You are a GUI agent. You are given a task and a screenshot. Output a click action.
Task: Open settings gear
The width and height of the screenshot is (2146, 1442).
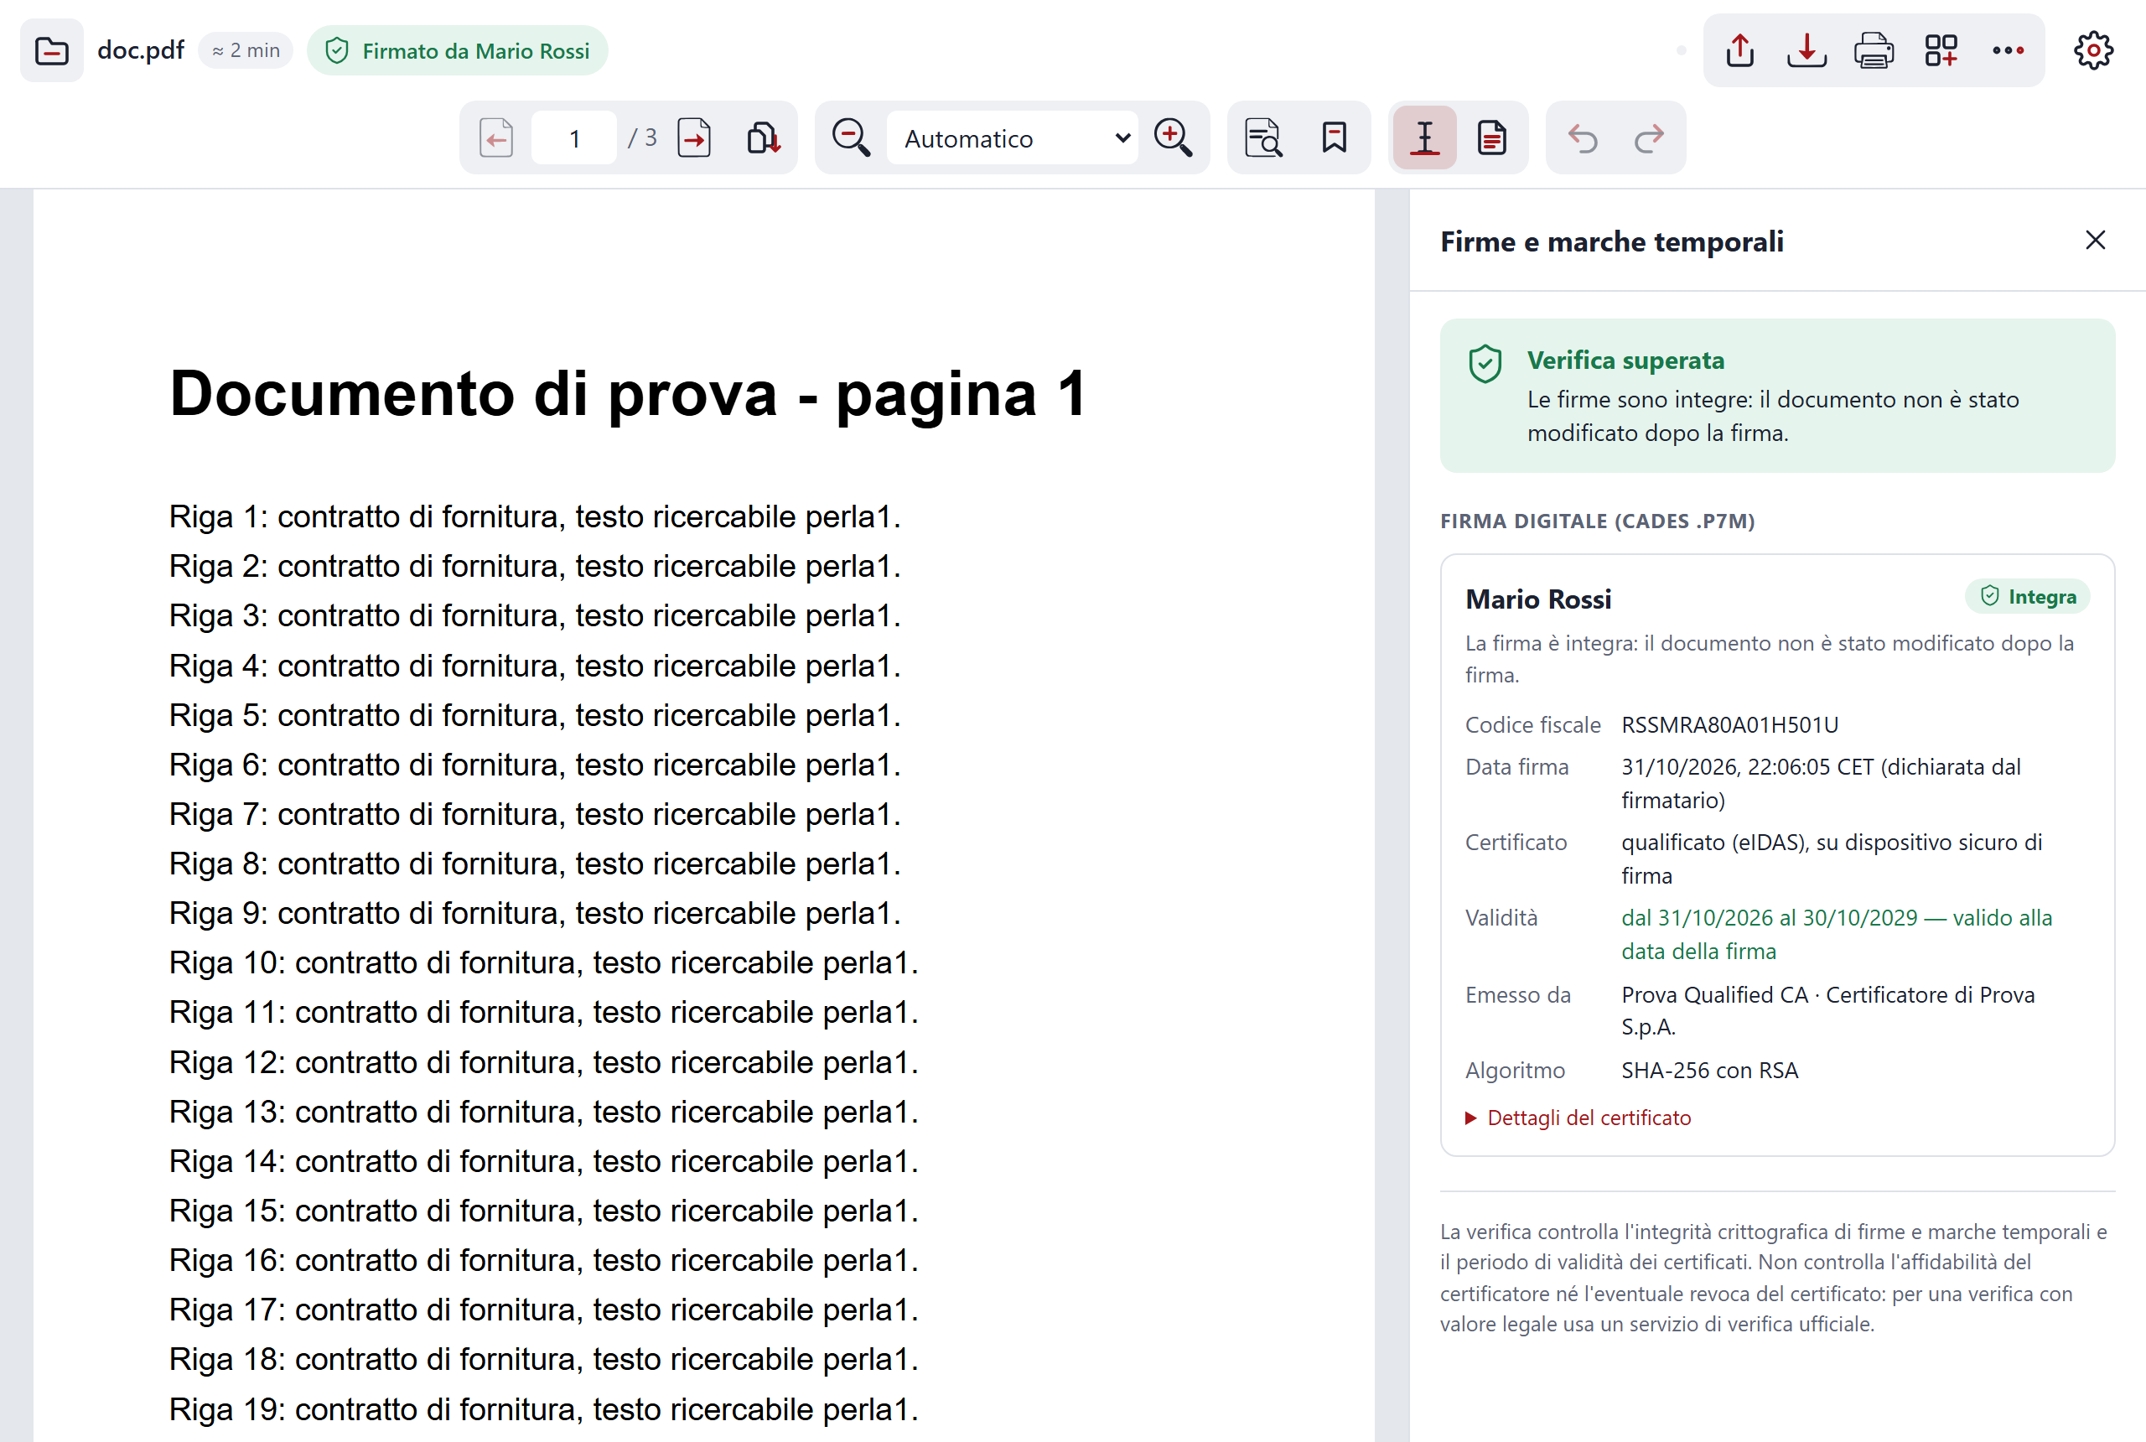tap(2093, 50)
